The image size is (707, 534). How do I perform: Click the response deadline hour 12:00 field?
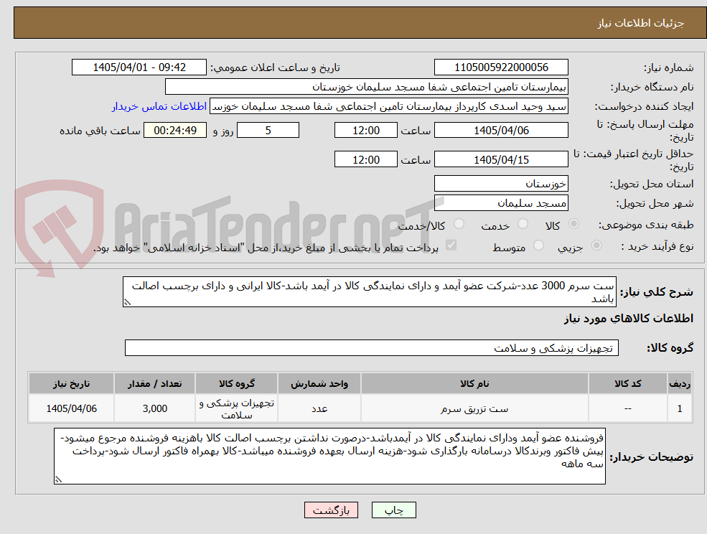pyautogui.click(x=365, y=131)
